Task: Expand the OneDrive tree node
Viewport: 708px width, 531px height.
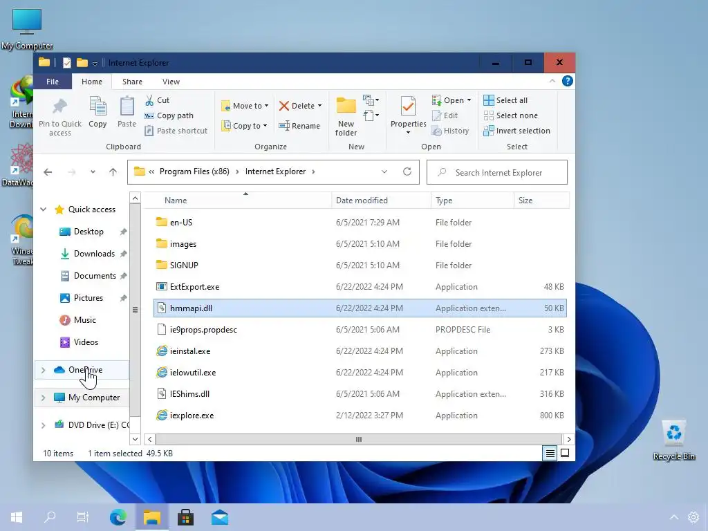Action: coord(44,371)
